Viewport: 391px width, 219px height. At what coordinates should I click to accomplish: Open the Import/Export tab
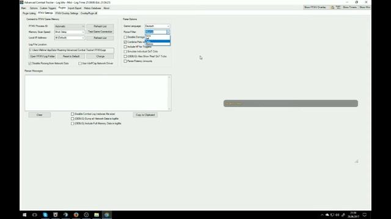pos(75,8)
